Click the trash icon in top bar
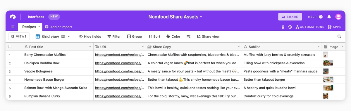Viewport: 351px width, 111px height. point(283,27)
